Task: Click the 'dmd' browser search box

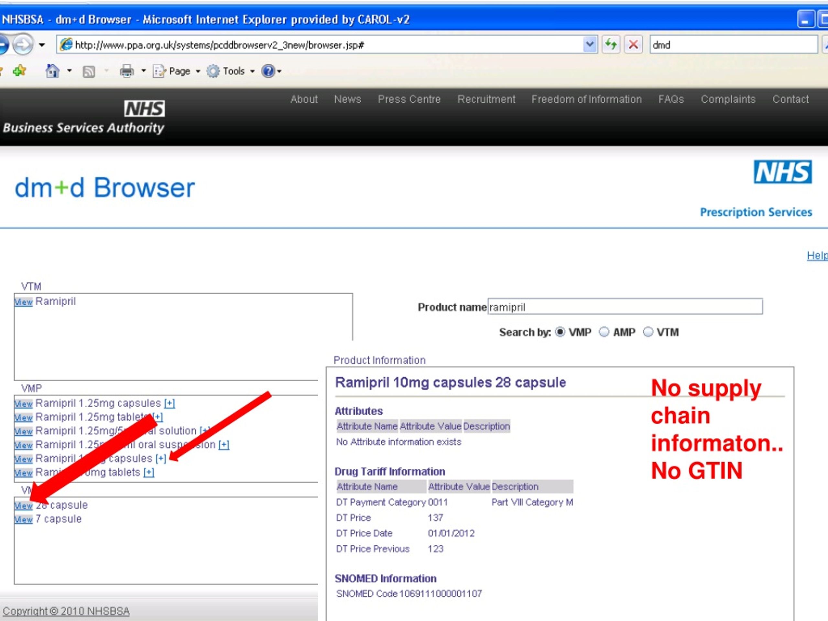Action: (x=734, y=45)
